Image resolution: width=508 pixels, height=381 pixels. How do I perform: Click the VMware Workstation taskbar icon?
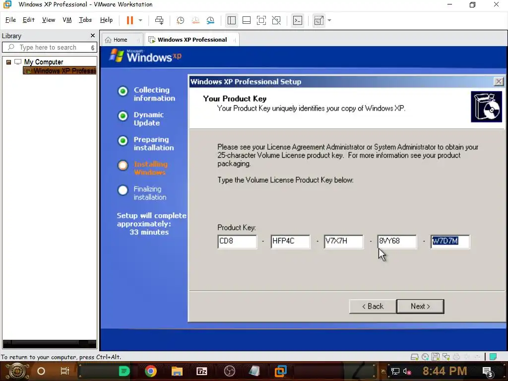coord(281,371)
